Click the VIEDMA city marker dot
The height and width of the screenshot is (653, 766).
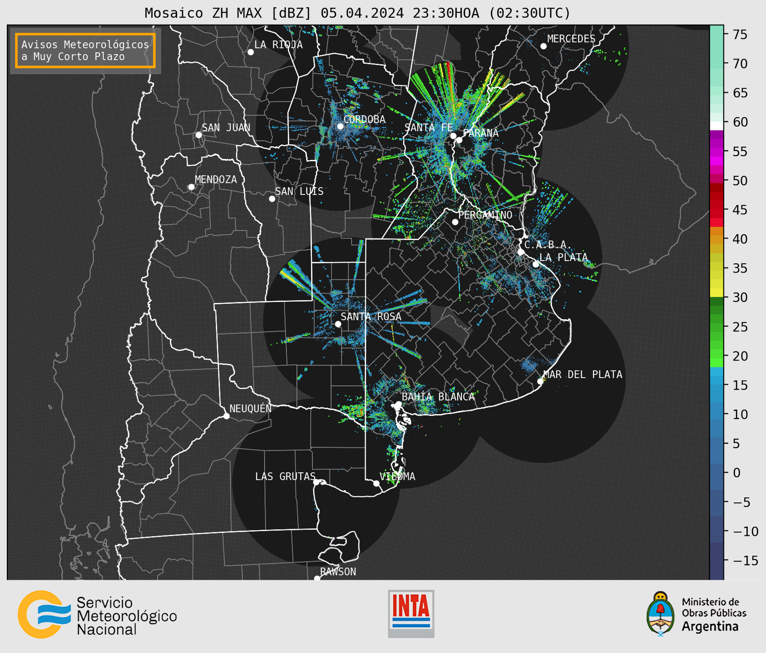[x=376, y=484]
